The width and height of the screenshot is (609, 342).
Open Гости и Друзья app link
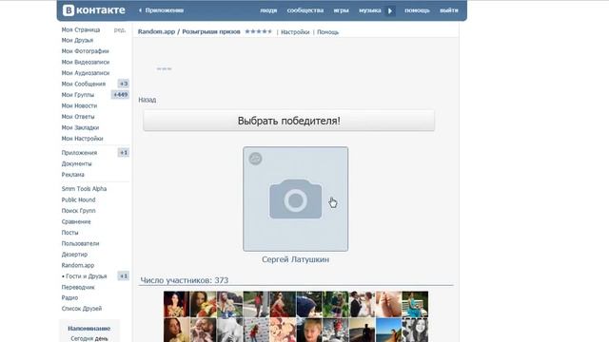(x=87, y=276)
